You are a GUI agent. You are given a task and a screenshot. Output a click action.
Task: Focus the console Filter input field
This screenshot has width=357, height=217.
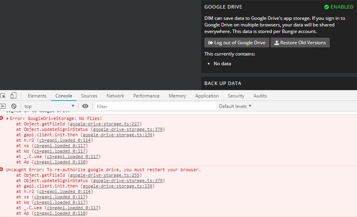(x=155, y=106)
